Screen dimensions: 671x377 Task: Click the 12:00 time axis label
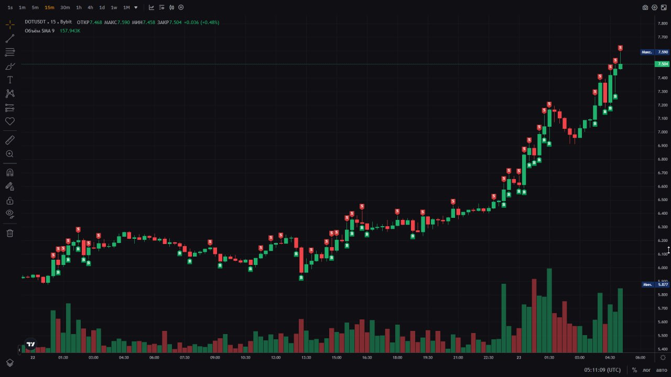coord(276,358)
